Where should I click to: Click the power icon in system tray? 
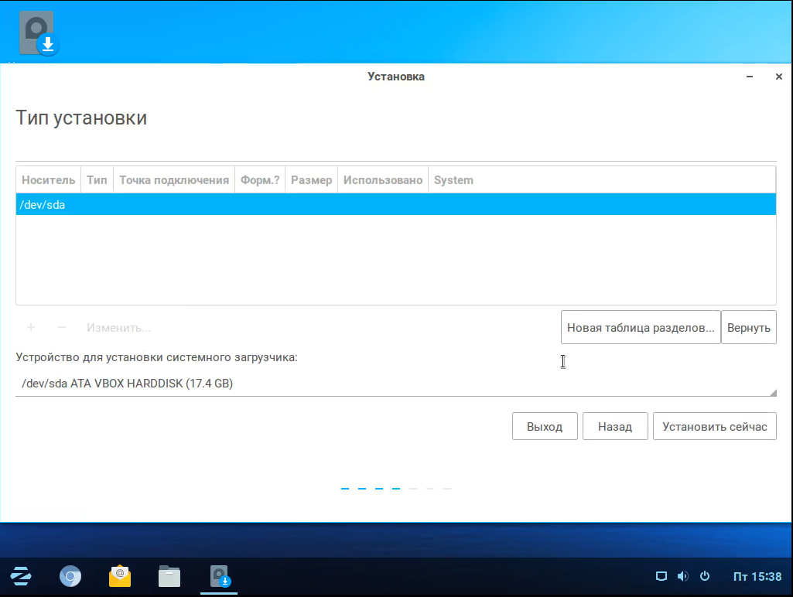point(705,576)
